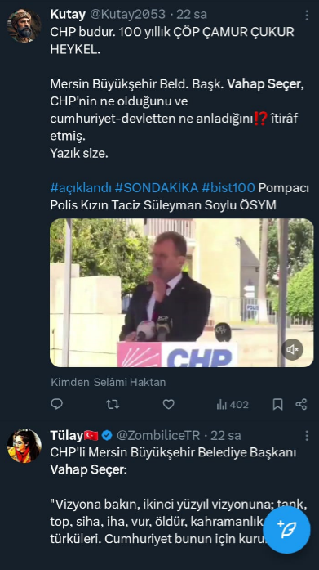Share Kutay's tweet using the share icon
This screenshot has width=319, height=570.
pos(301,404)
